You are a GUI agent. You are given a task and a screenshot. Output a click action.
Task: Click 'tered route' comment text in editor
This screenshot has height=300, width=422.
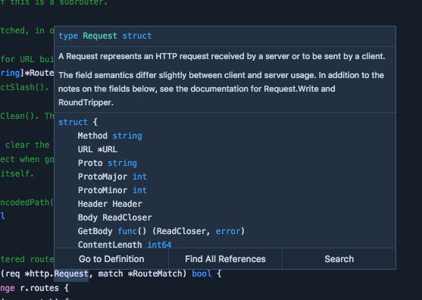27,259
